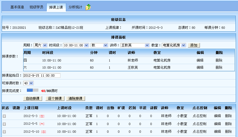The width and height of the screenshot is (238, 137).
Task: Click the folder with green arrow icon
Action: click(x=88, y=7)
